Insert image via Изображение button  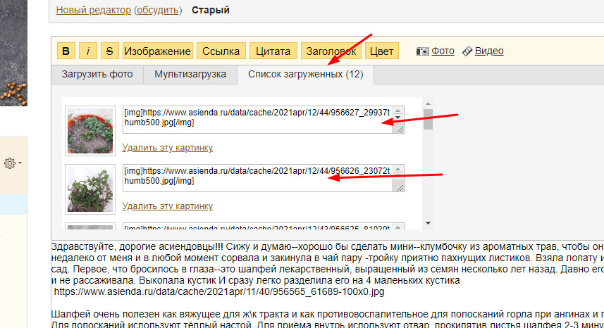coord(158,51)
